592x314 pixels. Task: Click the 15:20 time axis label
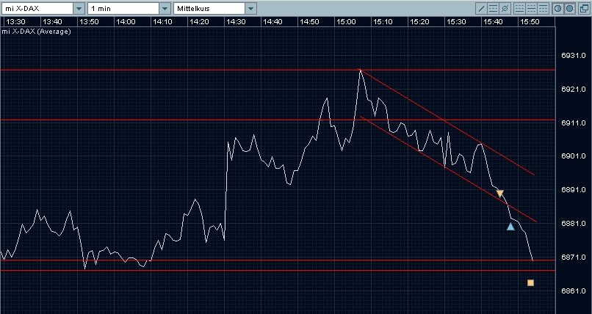pyautogui.click(x=419, y=22)
